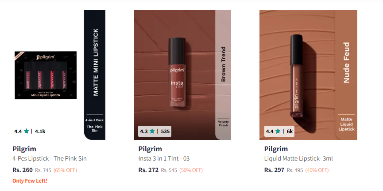The height and width of the screenshot is (191, 383).
Task: Click the 4.3 rating star on Insta Tint
Action: [152, 131]
